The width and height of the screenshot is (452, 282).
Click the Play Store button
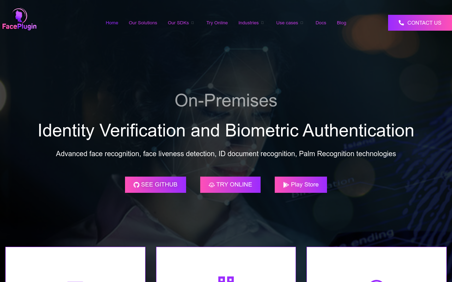coord(301,185)
